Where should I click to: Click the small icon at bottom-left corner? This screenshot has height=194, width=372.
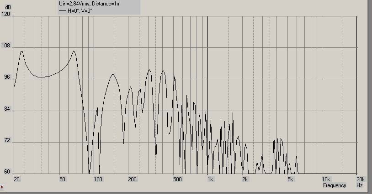tap(1, 187)
